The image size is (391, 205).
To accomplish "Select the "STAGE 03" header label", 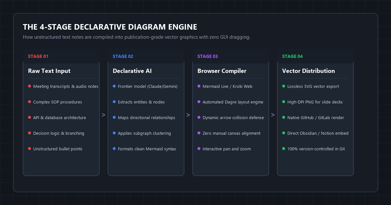I will (x=208, y=56).
